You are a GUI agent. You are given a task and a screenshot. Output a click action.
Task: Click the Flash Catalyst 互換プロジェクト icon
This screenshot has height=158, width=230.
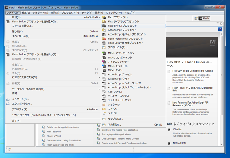pyautogui.click(x=104, y=43)
